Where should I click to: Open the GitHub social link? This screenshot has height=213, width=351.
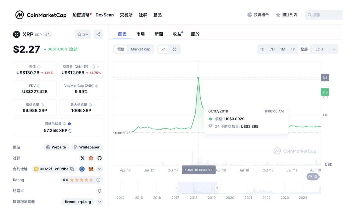pyautogui.click(x=100, y=158)
